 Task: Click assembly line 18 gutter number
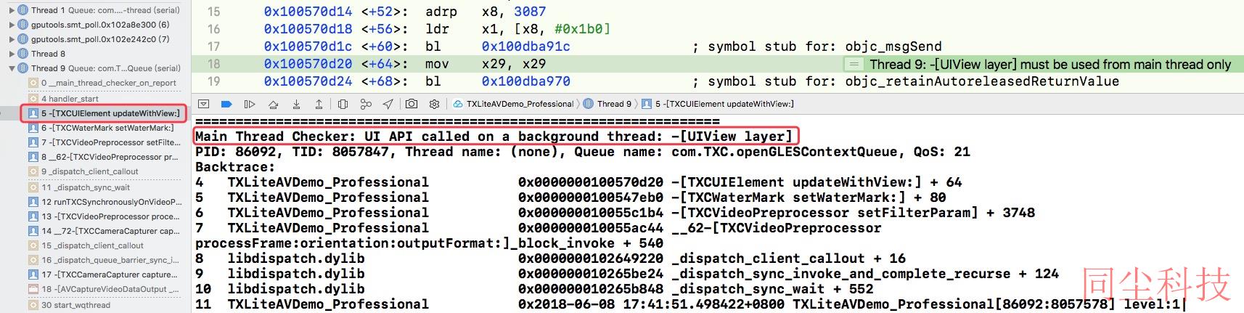tap(213, 64)
